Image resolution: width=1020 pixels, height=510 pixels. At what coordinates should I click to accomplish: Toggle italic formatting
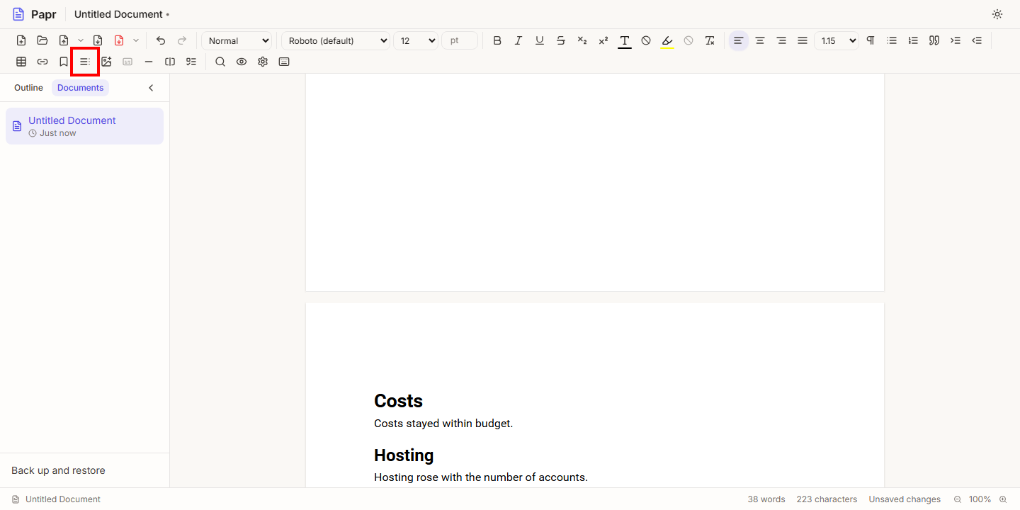(518, 40)
